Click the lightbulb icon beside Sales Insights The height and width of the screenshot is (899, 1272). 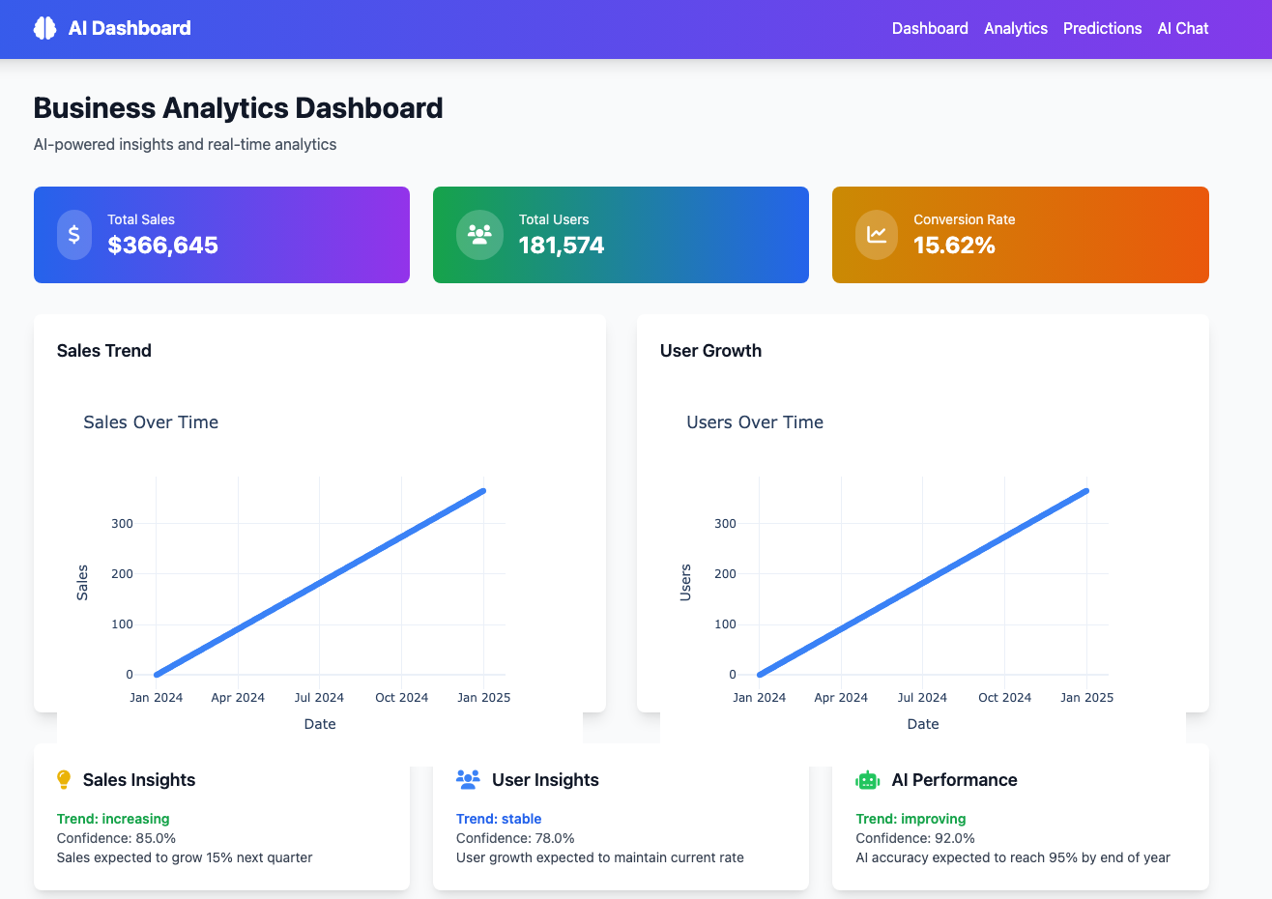tap(64, 779)
